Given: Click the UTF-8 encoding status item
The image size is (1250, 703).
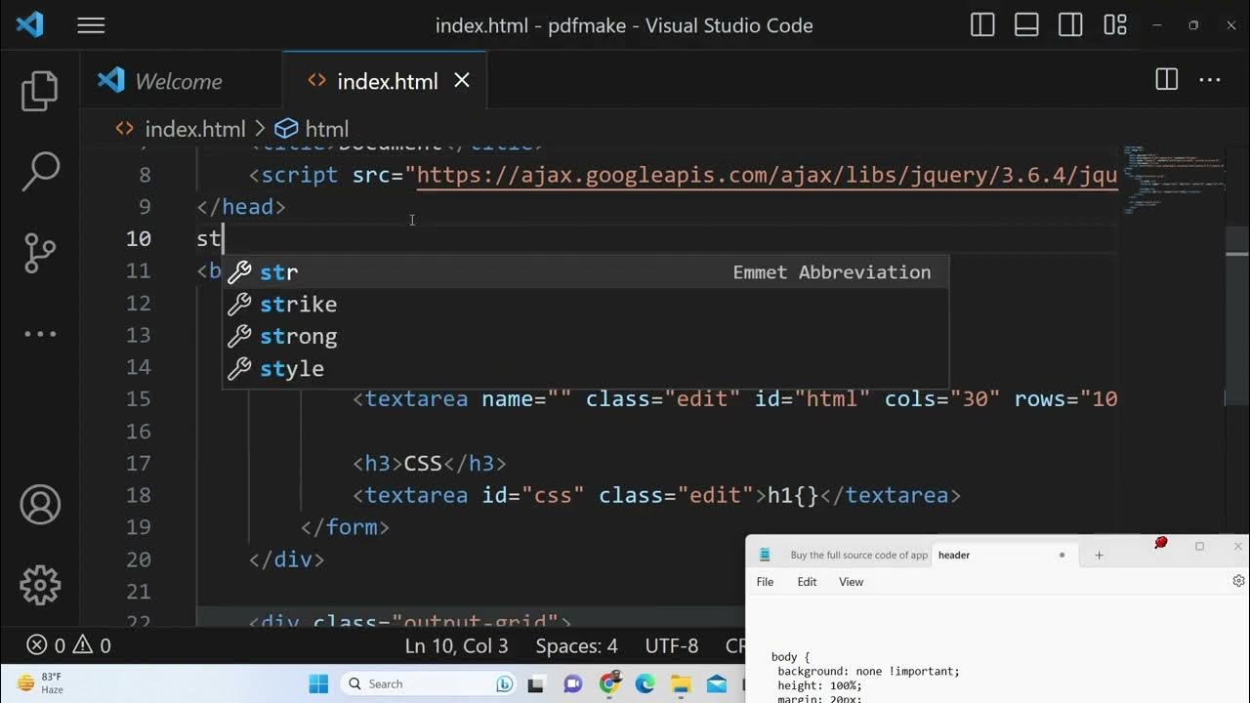Looking at the screenshot, I should click(671, 645).
